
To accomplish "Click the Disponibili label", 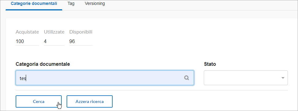I will pyautogui.click(x=81, y=32).
